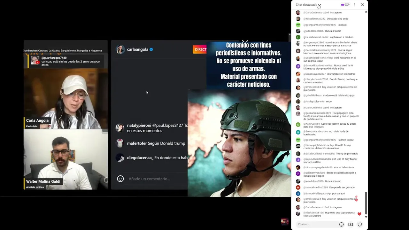Click natalypieroni's avatar in Instagram comments

[120, 128]
